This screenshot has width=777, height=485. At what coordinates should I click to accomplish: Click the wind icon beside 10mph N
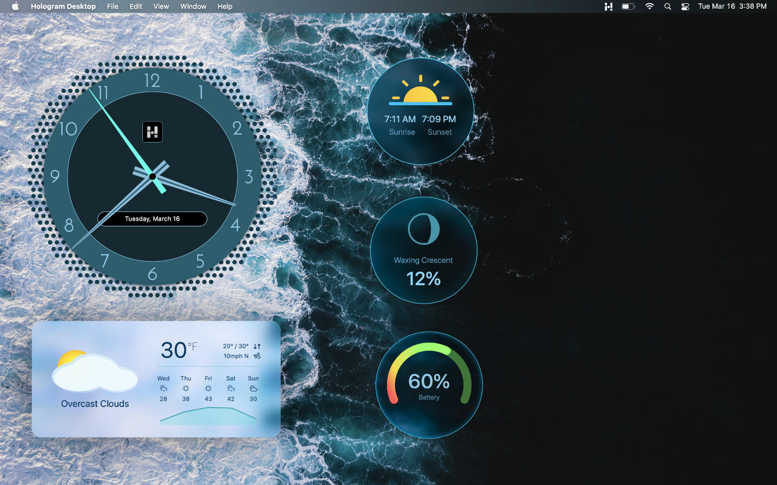coord(257,356)
